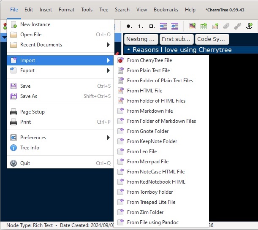
Task: Click the printer icon beside Print
Action: (14, 122)
